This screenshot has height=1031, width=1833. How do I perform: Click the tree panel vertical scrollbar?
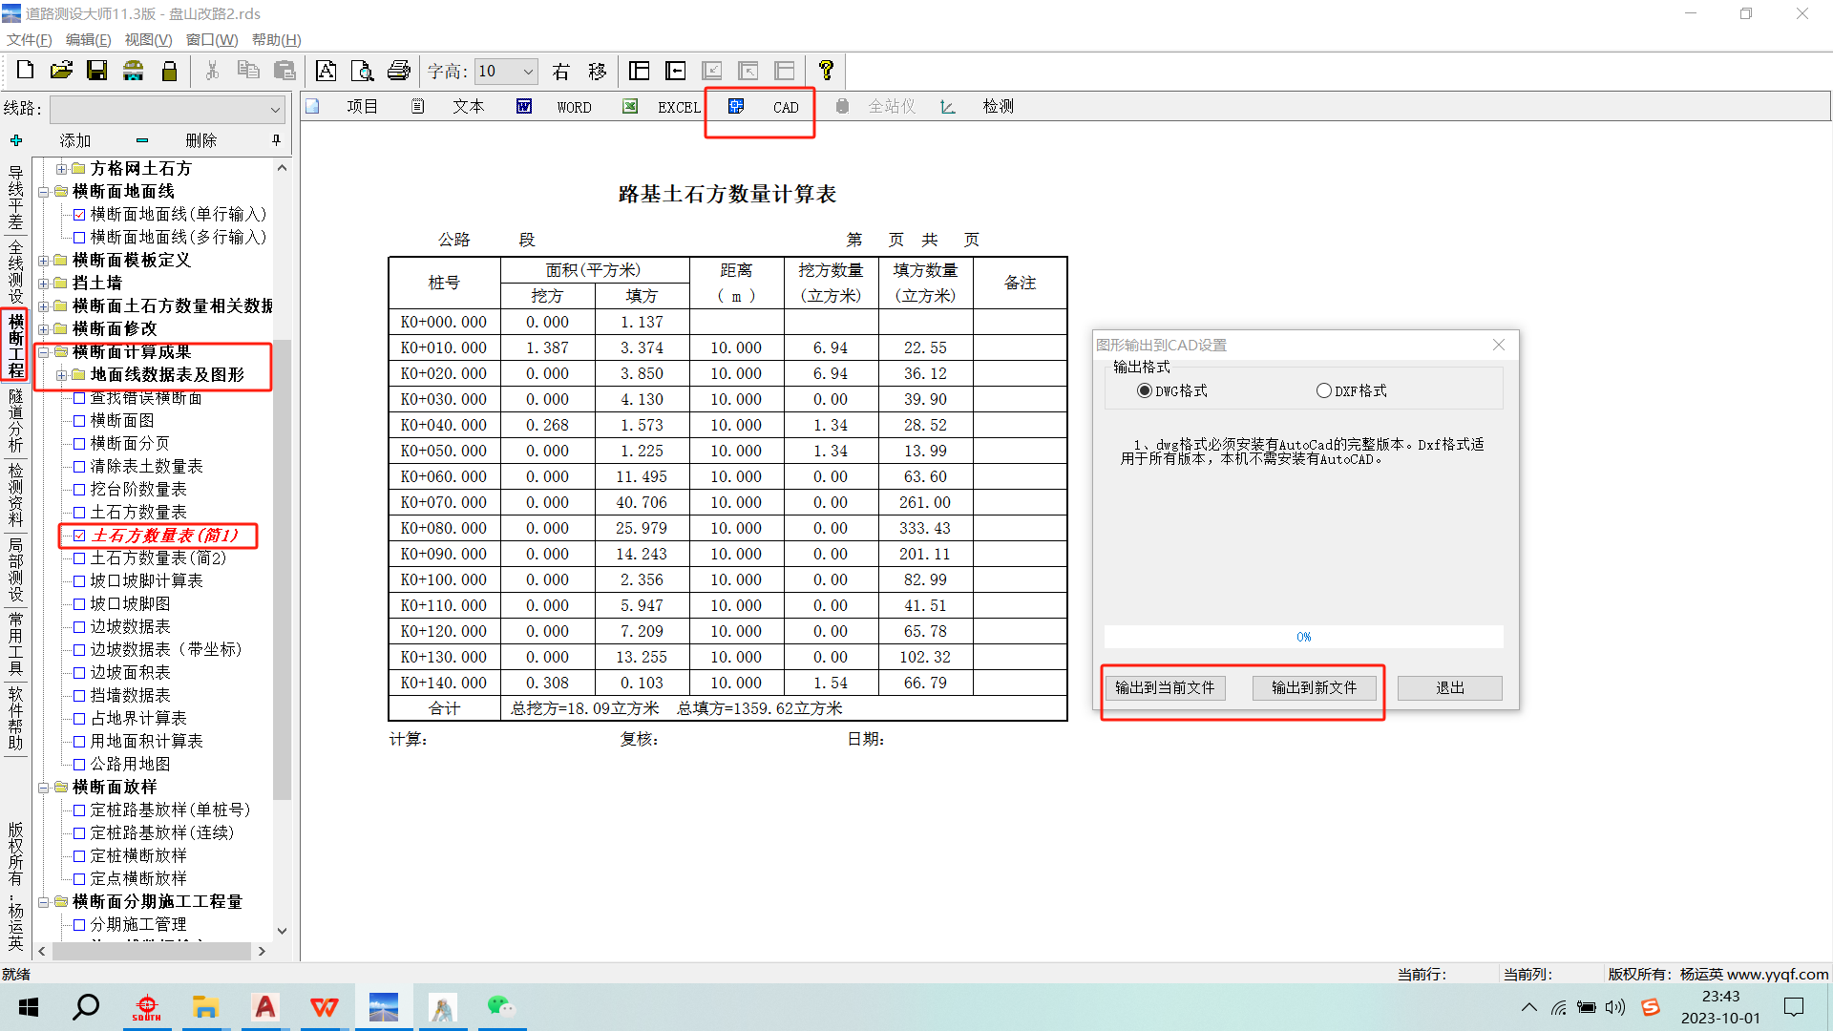(282, 573)
